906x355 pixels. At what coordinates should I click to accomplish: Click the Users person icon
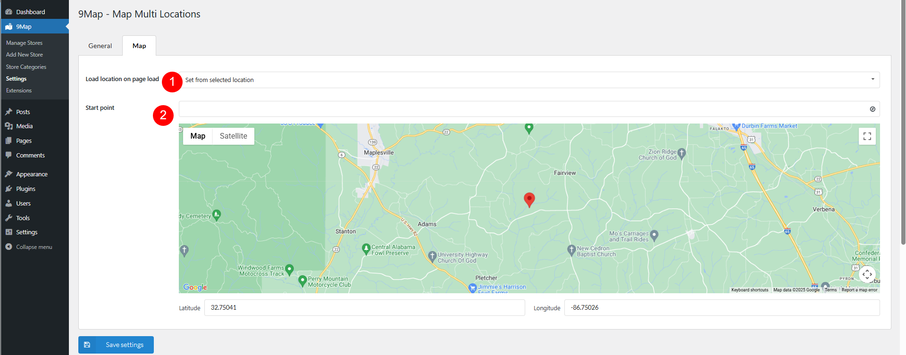click(x=8, y=203)
